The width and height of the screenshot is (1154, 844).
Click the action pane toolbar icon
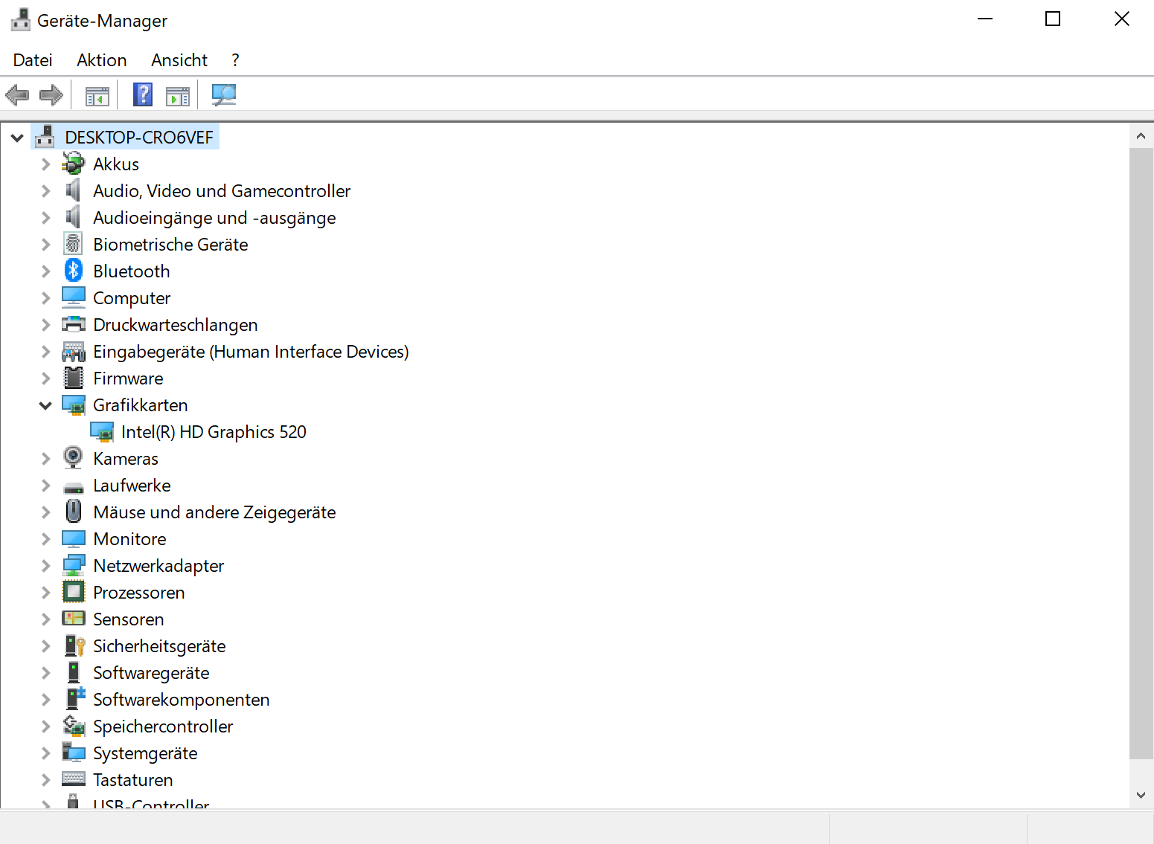pyautogui.click(x=178, y=96)
